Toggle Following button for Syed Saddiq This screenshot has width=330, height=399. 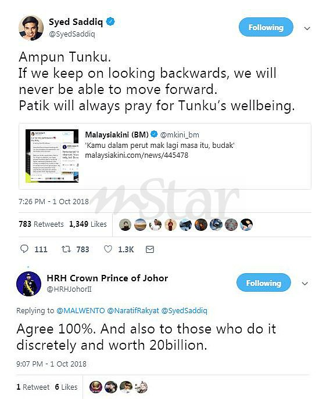point(266,27)
